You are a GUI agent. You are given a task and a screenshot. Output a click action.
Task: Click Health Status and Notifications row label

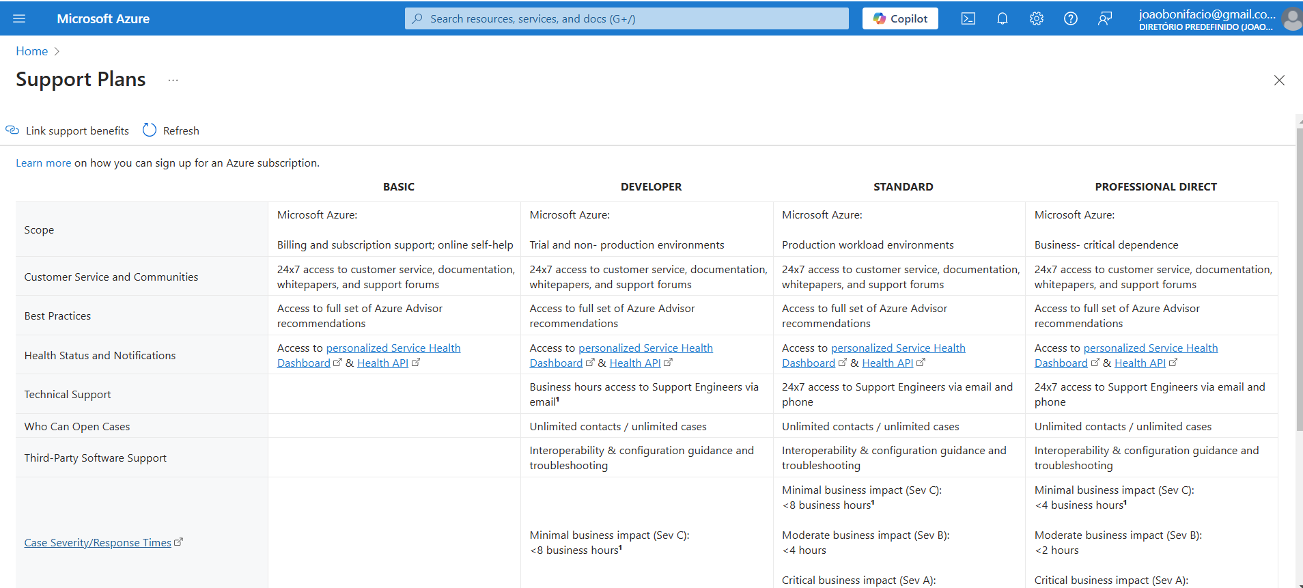point(100,355)
